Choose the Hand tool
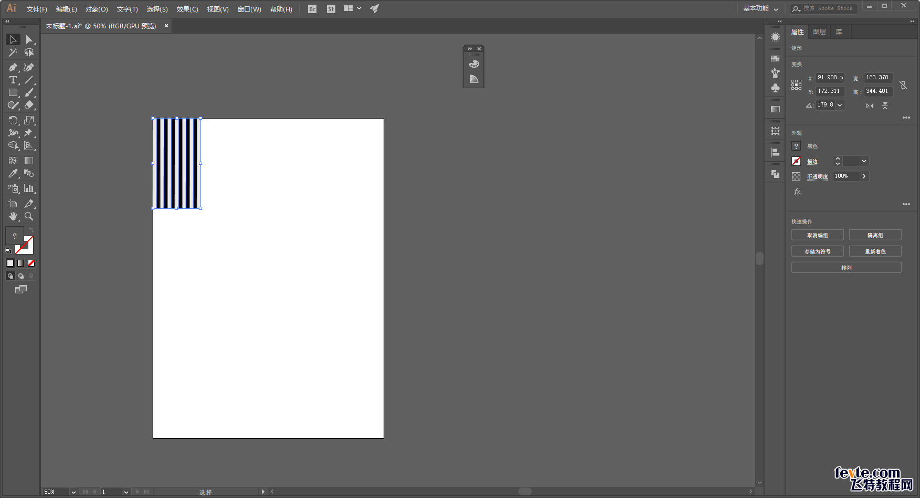 (x=13, y=216)
